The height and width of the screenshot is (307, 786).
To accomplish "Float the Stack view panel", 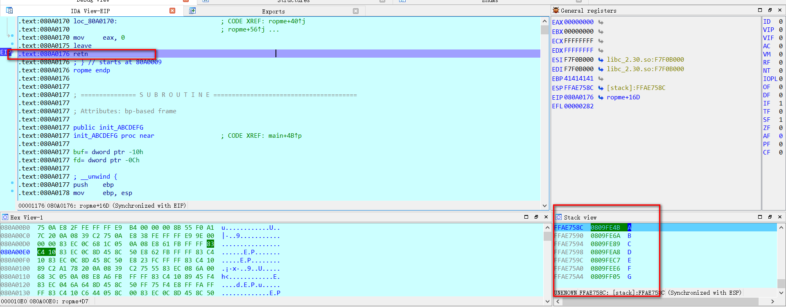I will tap(770, 217).
